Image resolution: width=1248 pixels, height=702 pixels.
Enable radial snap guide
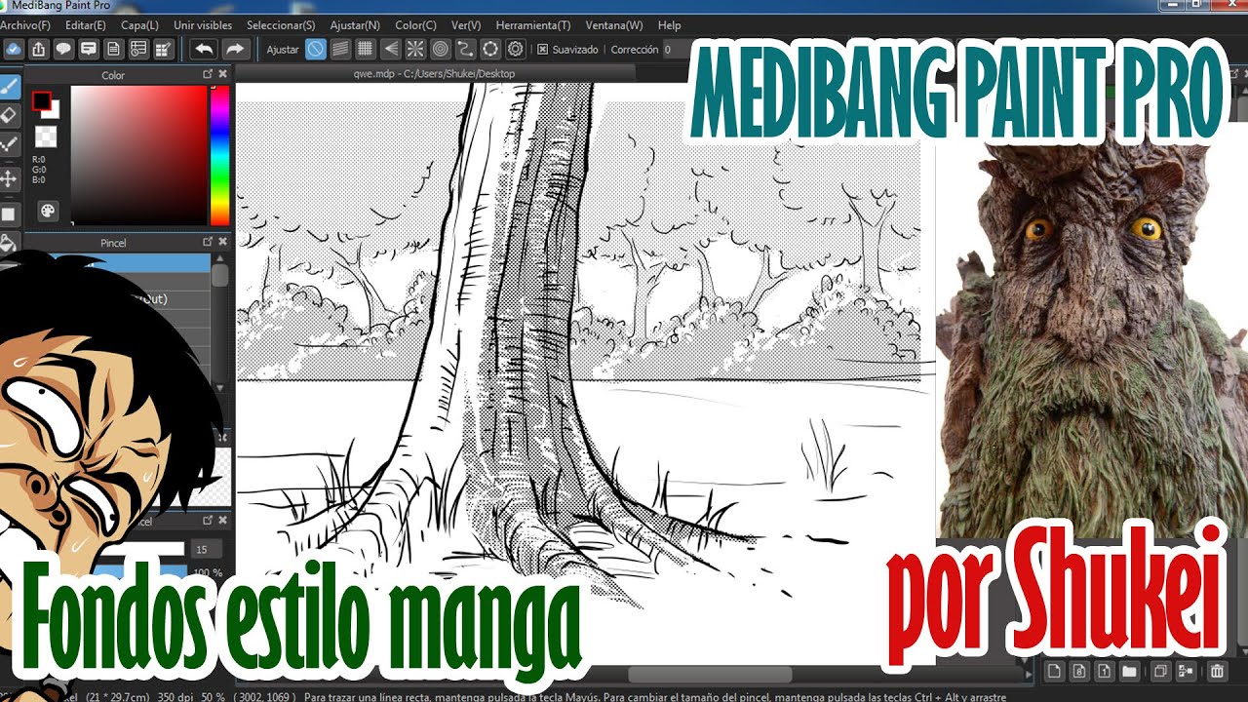(415, 49)
